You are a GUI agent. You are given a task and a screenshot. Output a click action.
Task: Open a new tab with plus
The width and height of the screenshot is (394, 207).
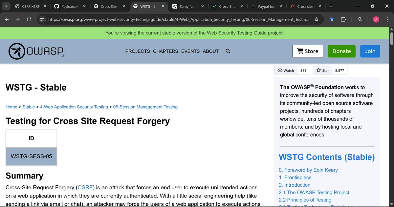[331, 6]
